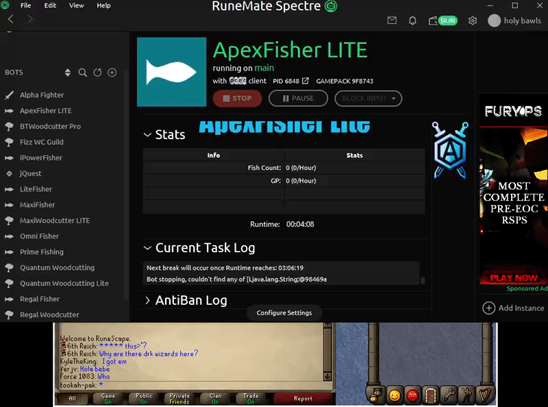Click the Configure Settings button
Screen dimensions: 548x407
pos(284,313)
